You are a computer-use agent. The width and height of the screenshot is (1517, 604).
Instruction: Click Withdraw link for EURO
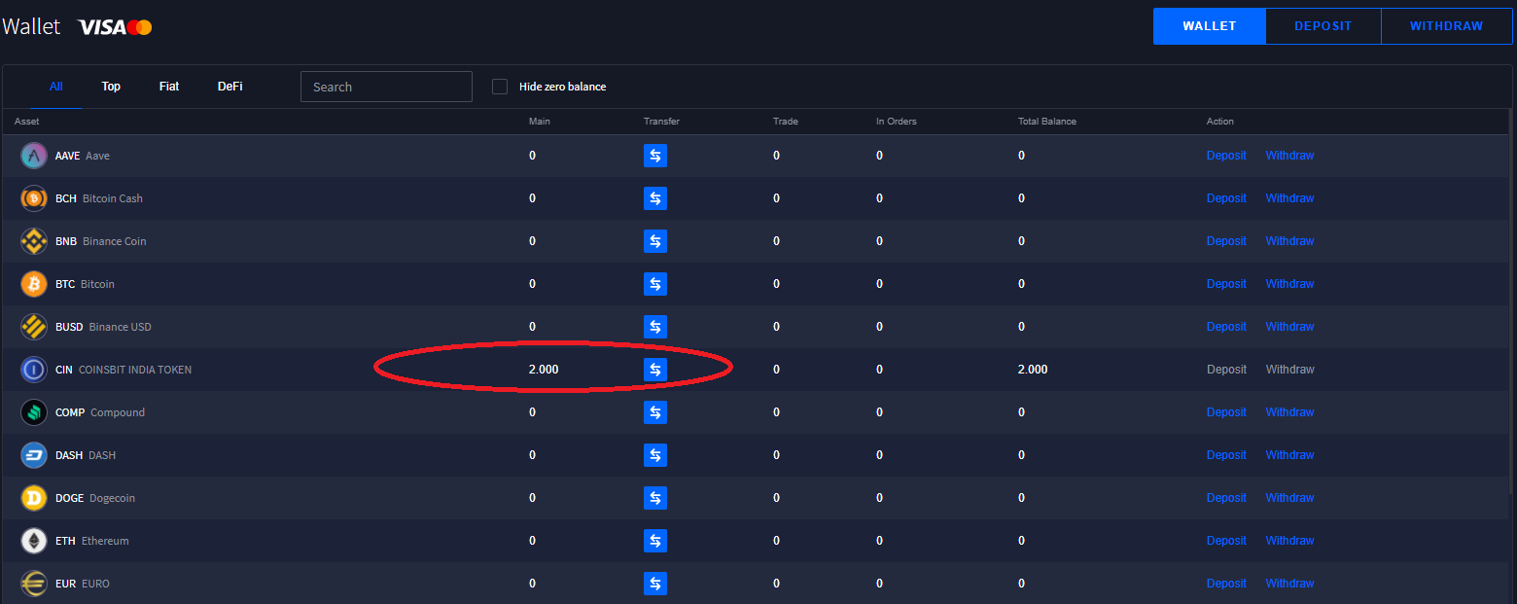point(1289,584)
